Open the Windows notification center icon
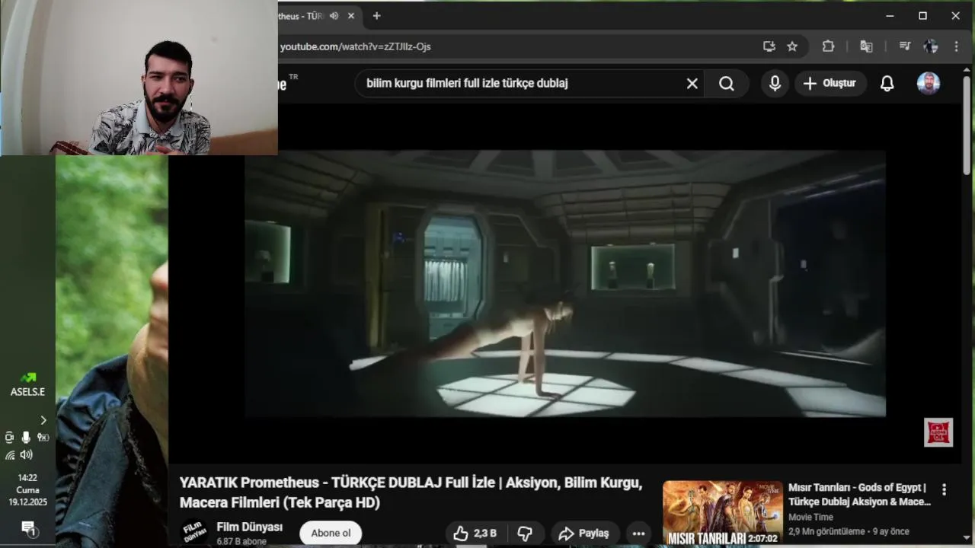This screenshot has width=975, height=548. (x=28, y=527)
